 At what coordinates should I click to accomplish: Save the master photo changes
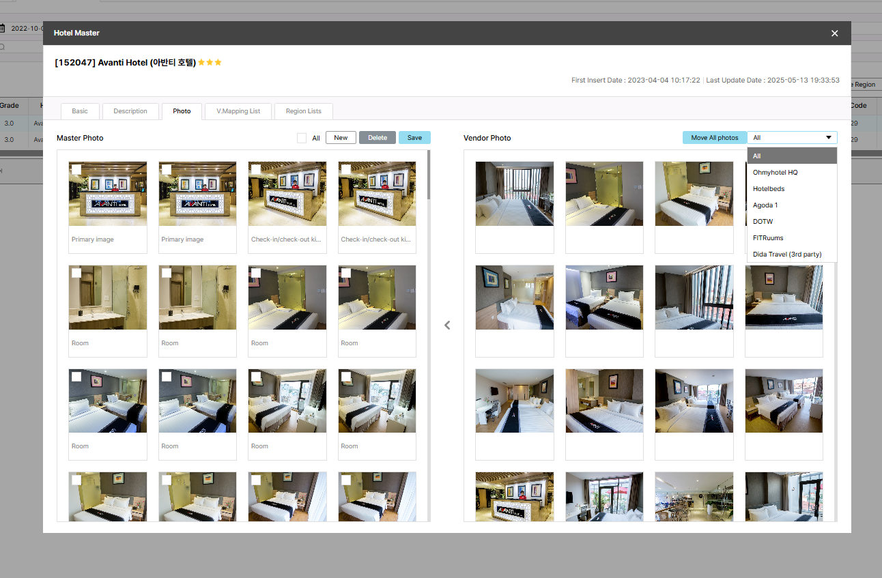[x=414, y=138]
